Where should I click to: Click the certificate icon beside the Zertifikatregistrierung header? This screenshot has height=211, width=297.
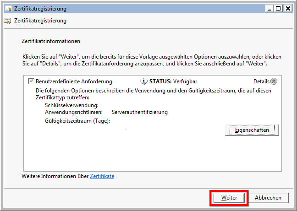[x=7, y=21]
